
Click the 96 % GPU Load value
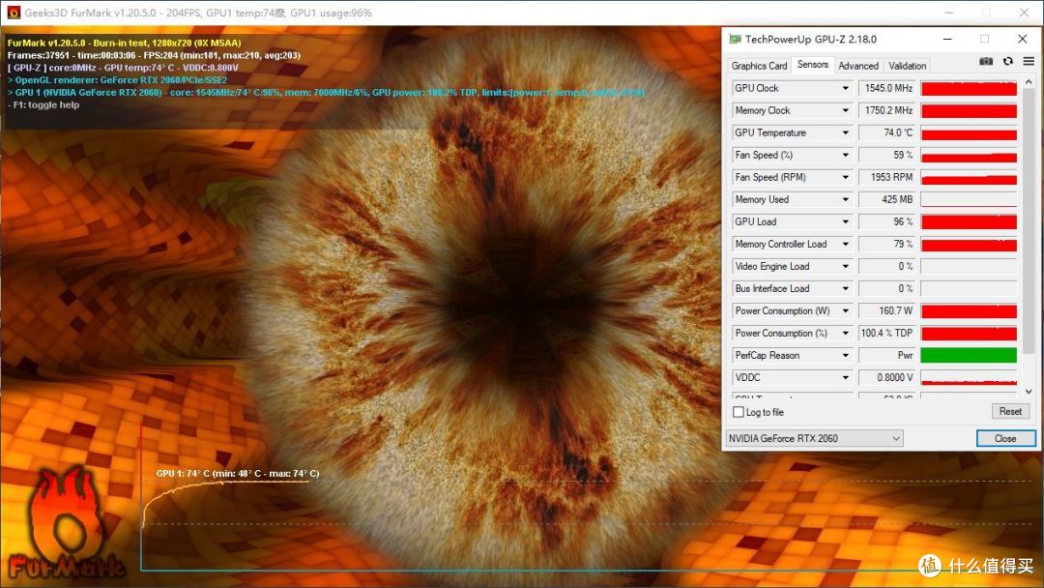pos(887,221)
